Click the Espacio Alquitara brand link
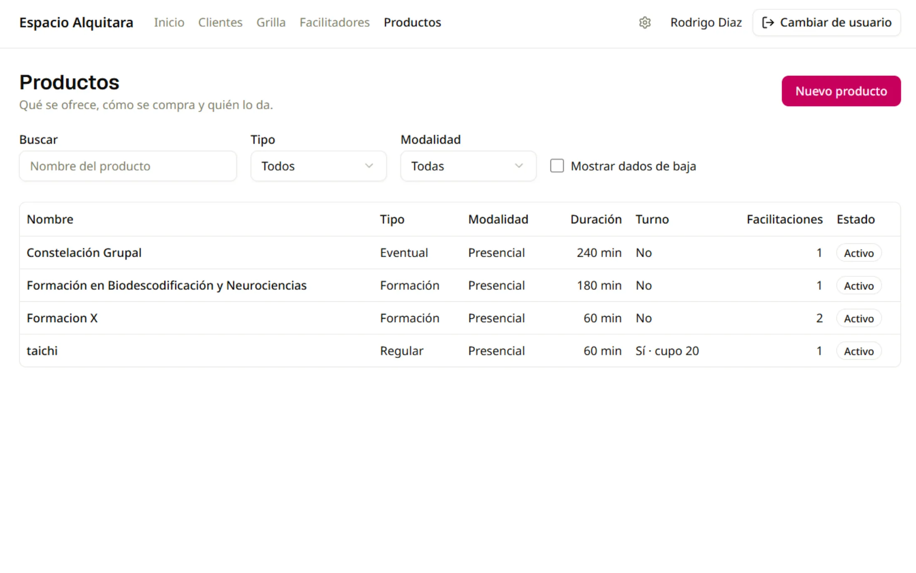Image resolution: width=916 pixels, height=573 pixels. [x=76, y=23]
